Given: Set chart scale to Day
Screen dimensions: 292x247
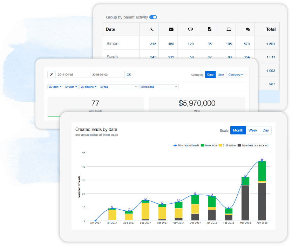Looking at the screenshot, I should [266, 130].
